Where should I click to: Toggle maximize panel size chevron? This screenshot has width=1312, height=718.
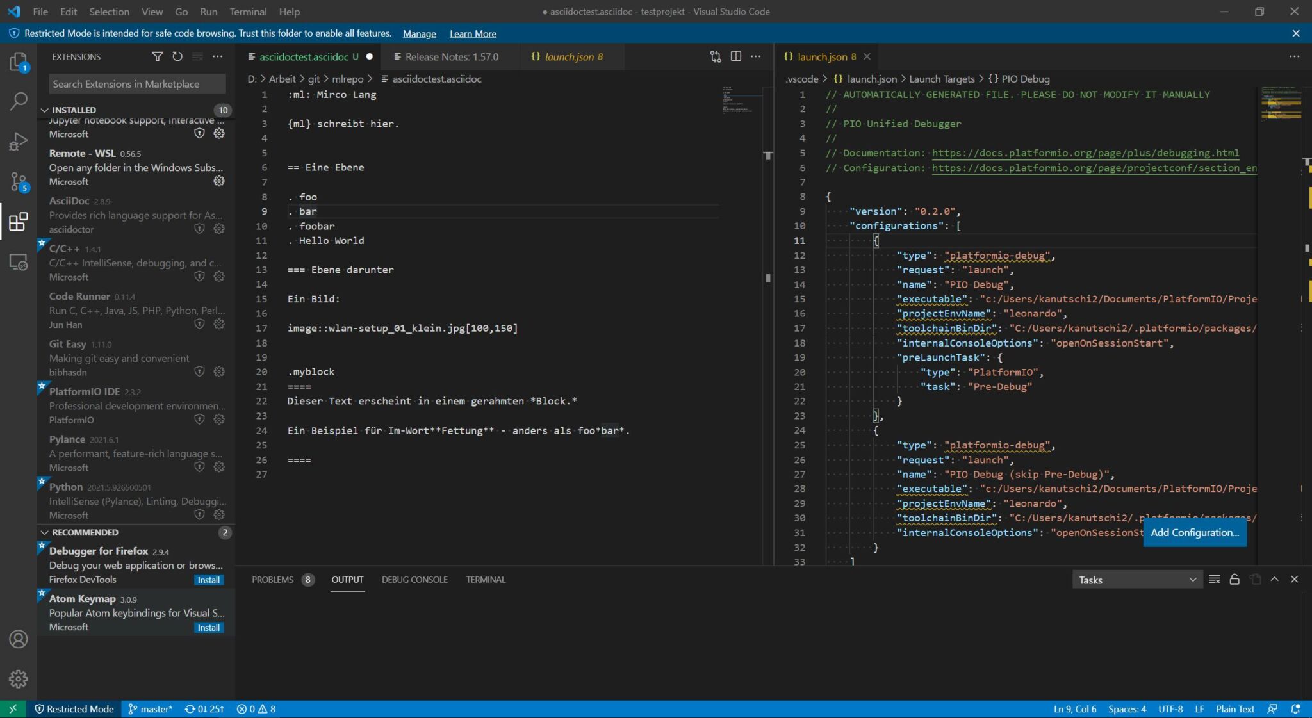[1274, 580]
